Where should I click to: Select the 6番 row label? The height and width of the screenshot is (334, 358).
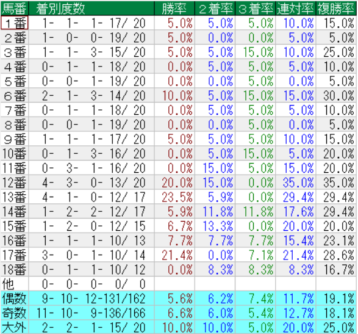click(x=15, y=95)
